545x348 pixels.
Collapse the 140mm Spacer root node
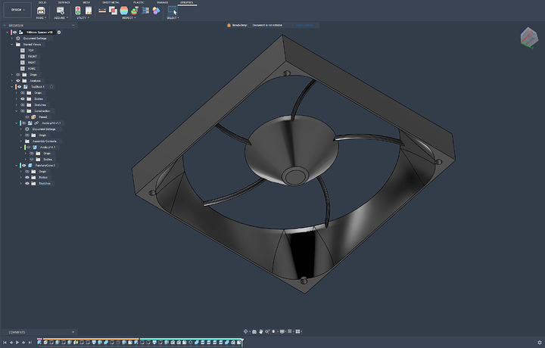tap(8, 32)
